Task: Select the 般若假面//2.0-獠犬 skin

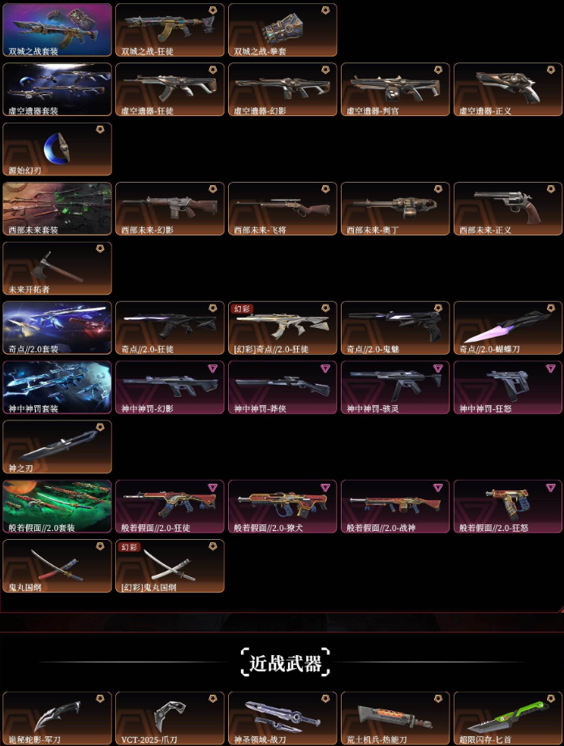Action: pyautogui.click(x=282, y=507)
